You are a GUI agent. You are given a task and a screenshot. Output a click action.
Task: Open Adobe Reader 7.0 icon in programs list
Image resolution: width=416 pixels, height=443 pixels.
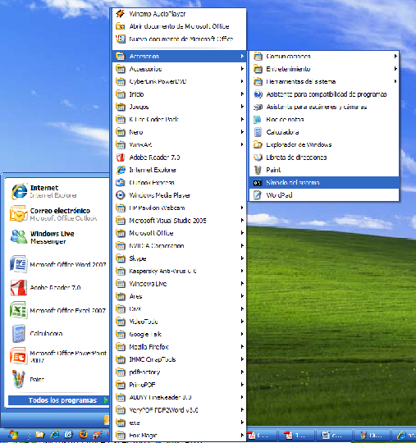click(x=121, y=157)
